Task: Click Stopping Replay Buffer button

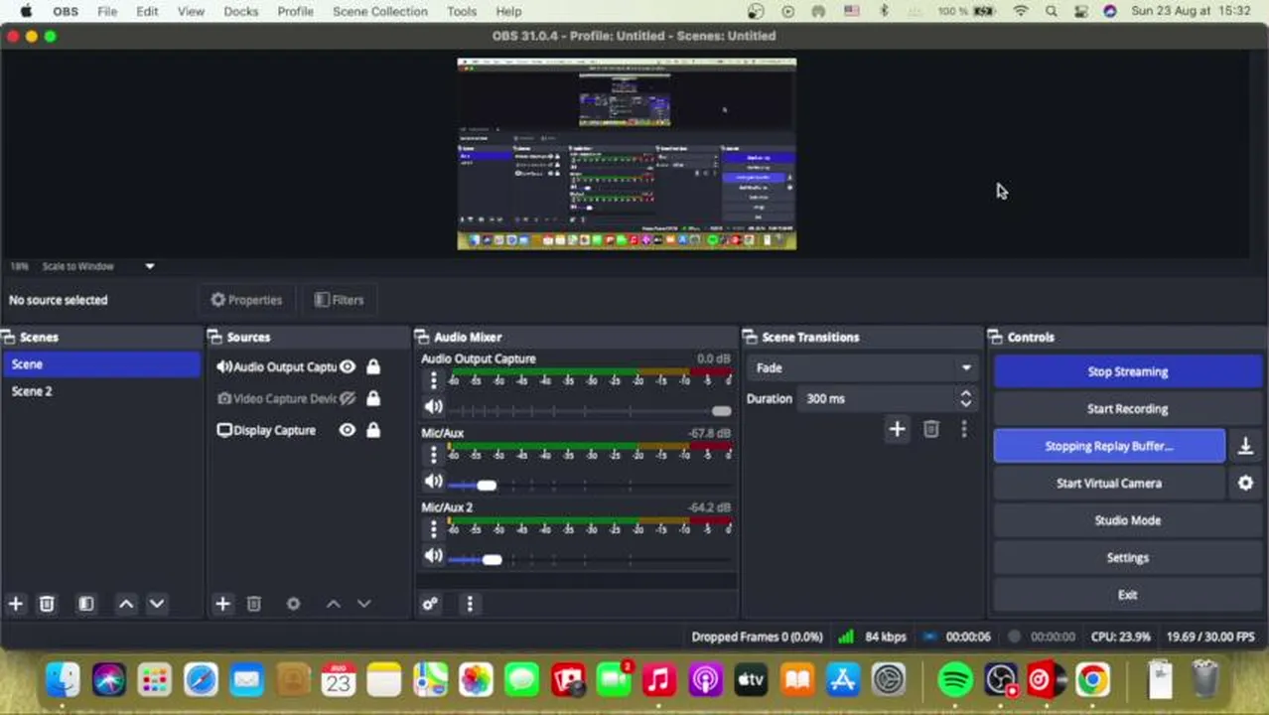Action: coord(1109,446)
